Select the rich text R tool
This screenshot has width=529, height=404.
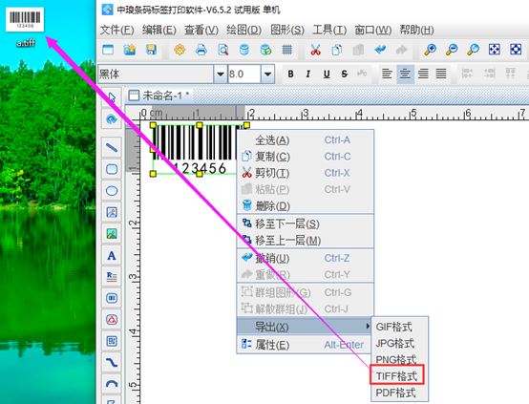coord(112,277)
